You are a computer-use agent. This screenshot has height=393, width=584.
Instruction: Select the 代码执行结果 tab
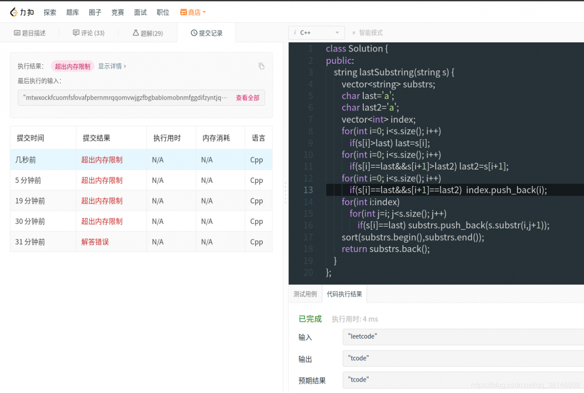(344, 294)
